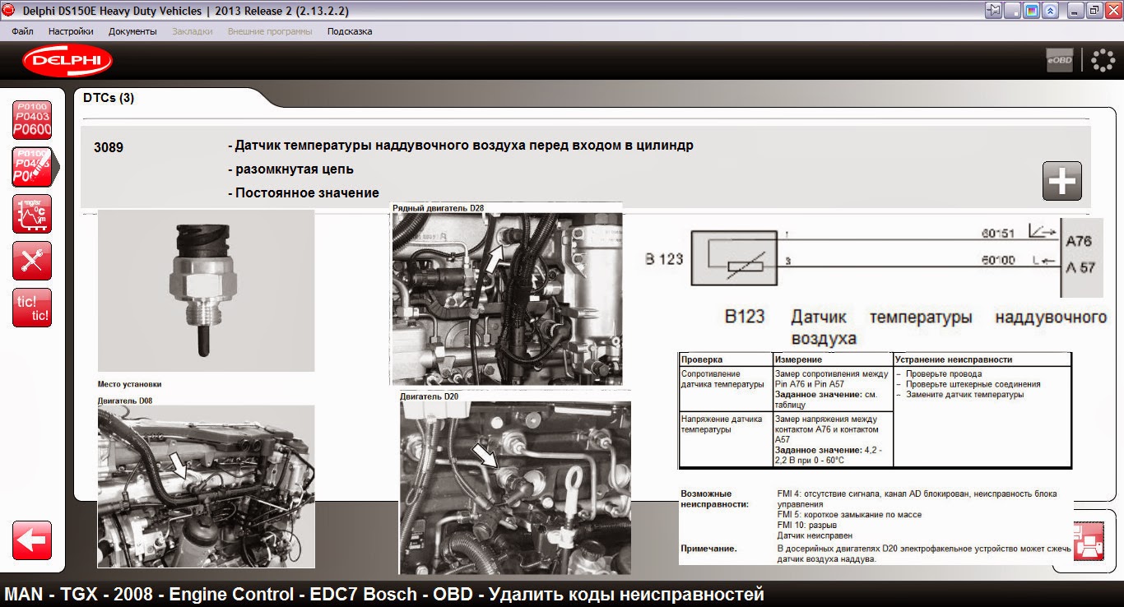Open the tic! tic! component activation icon
This screenshot has height=607, width=1124.
(32, 308)
